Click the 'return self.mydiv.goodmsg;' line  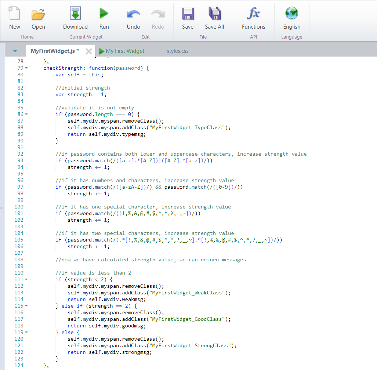click(107, 326)
